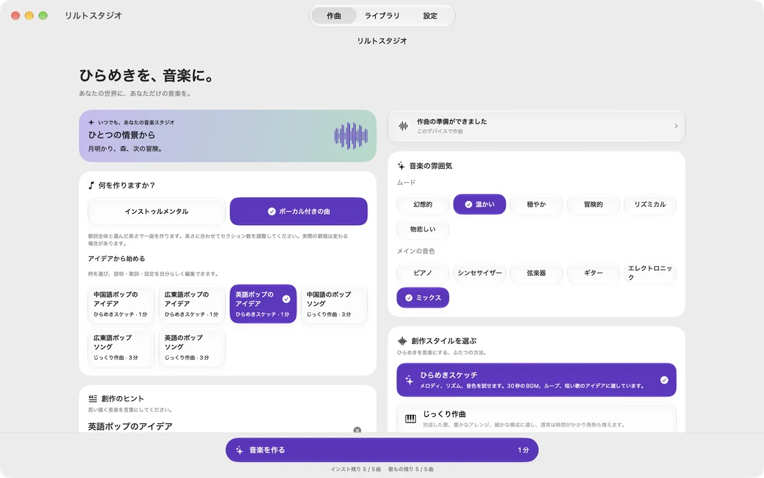Select ピアノ as main timbre
Screen dimensions: 764x478
[423, 273]
